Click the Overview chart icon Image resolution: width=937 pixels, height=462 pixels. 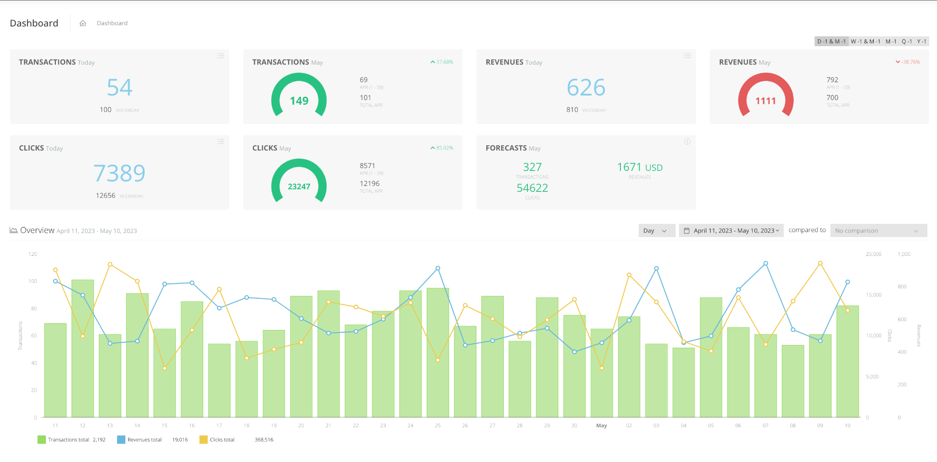(14, 230)
